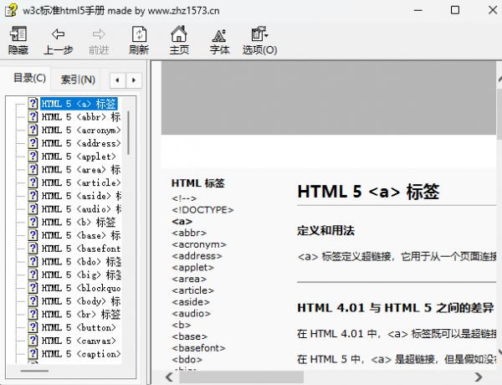Select tree item HTML 5 <body>

(81, 300)
